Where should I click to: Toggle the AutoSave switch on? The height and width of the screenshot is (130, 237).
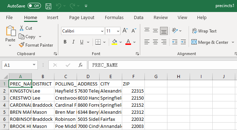pyautogui.click(x=34, y=6)
